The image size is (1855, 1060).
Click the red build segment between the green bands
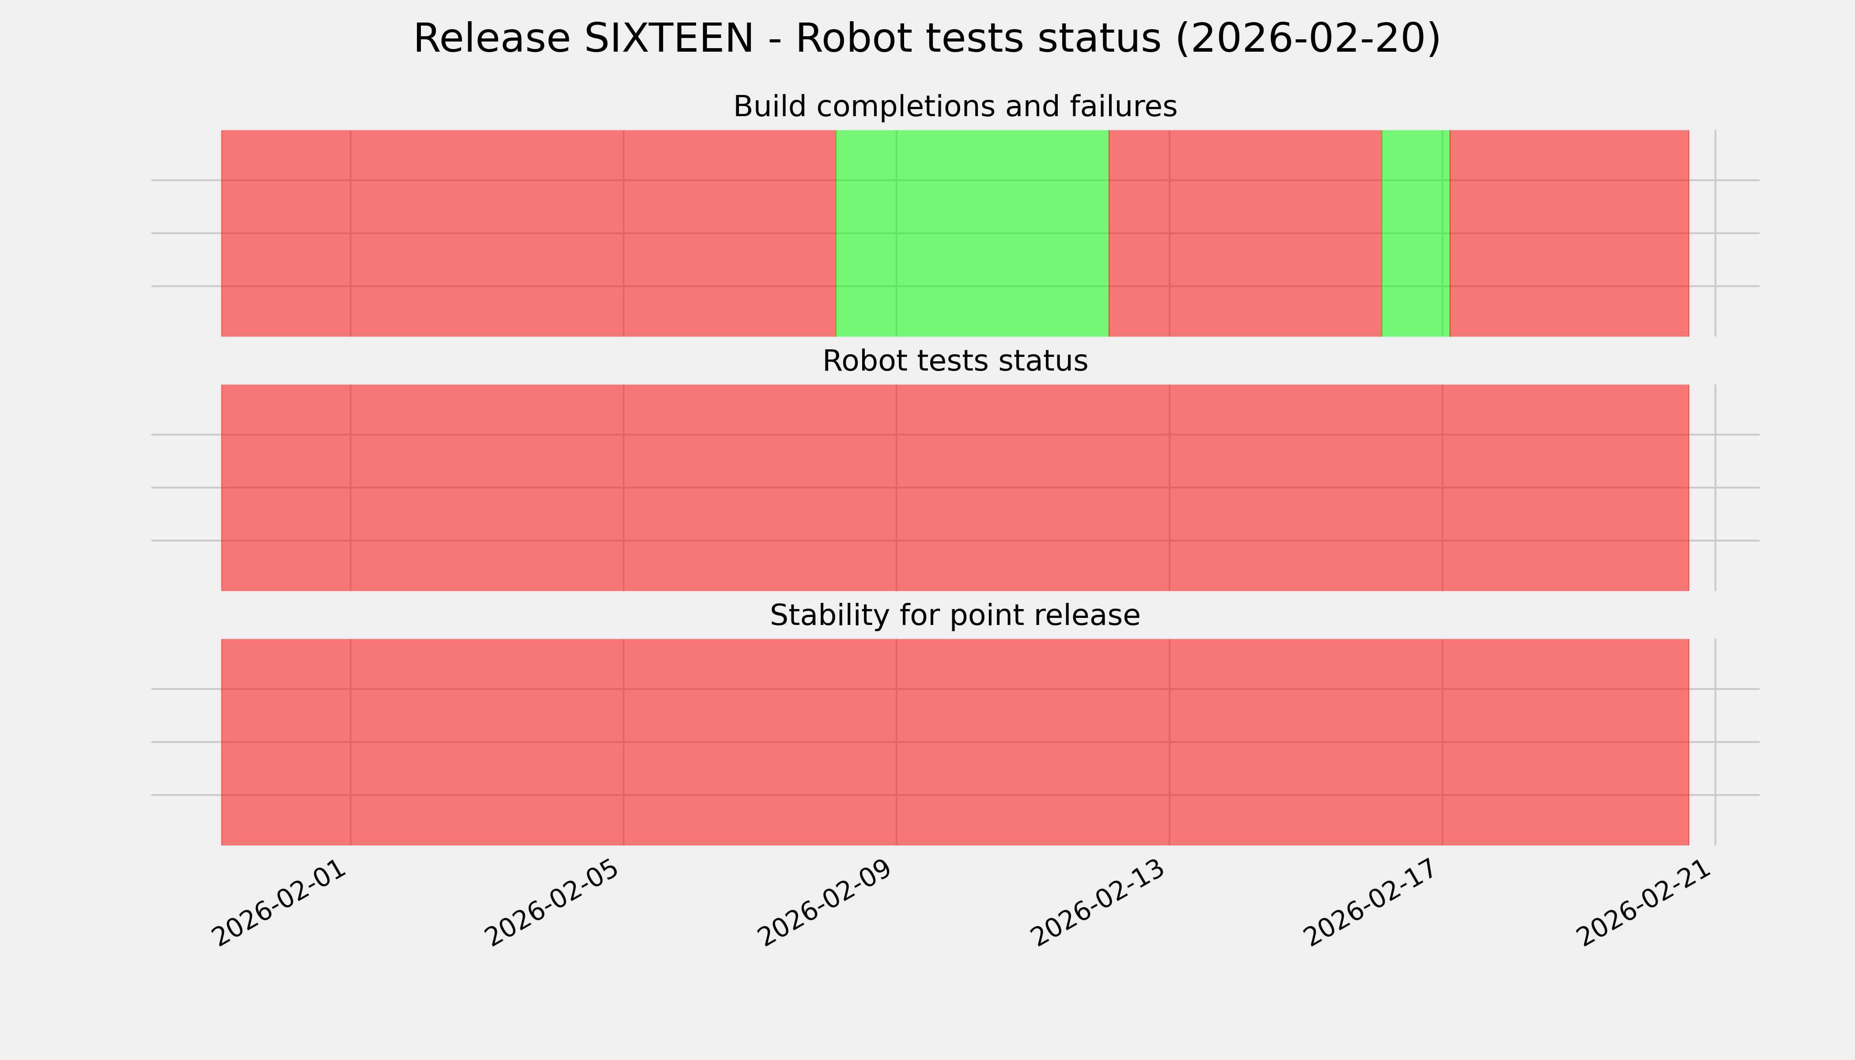click(x=1245, y=233)
